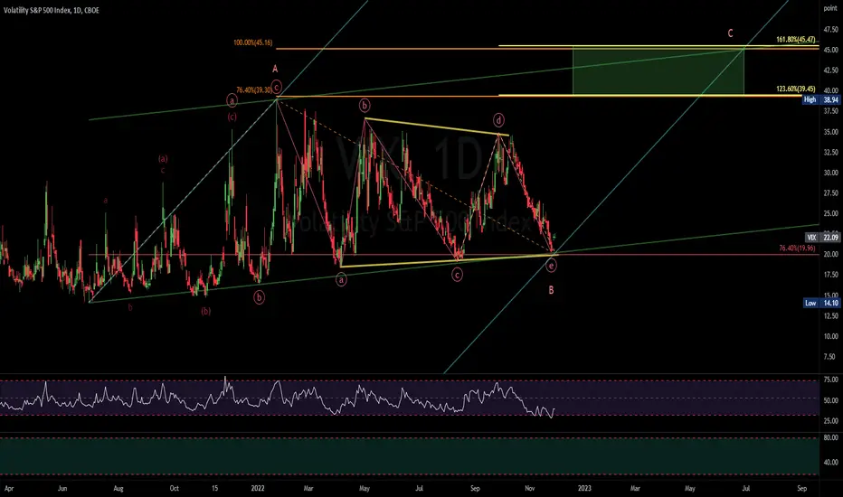
Task: Select the 100.00%(45.16) extension label
Action: coord(252,42)
